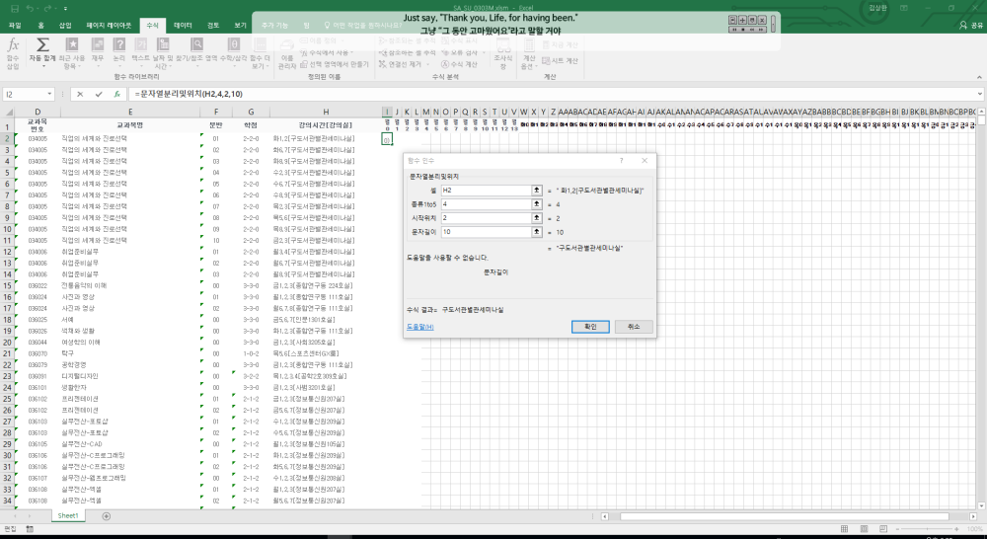This screenshot has height=539, width=987.
Task: Switch to the 삽입 ribbon tab
Action: [x=65, y=23]
